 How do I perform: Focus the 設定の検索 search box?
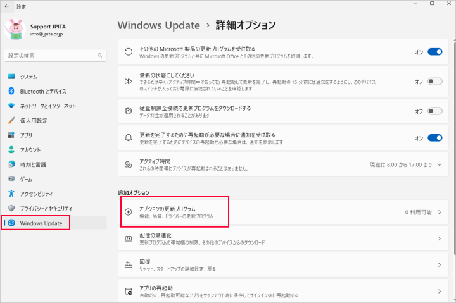(x=55, y=55)
